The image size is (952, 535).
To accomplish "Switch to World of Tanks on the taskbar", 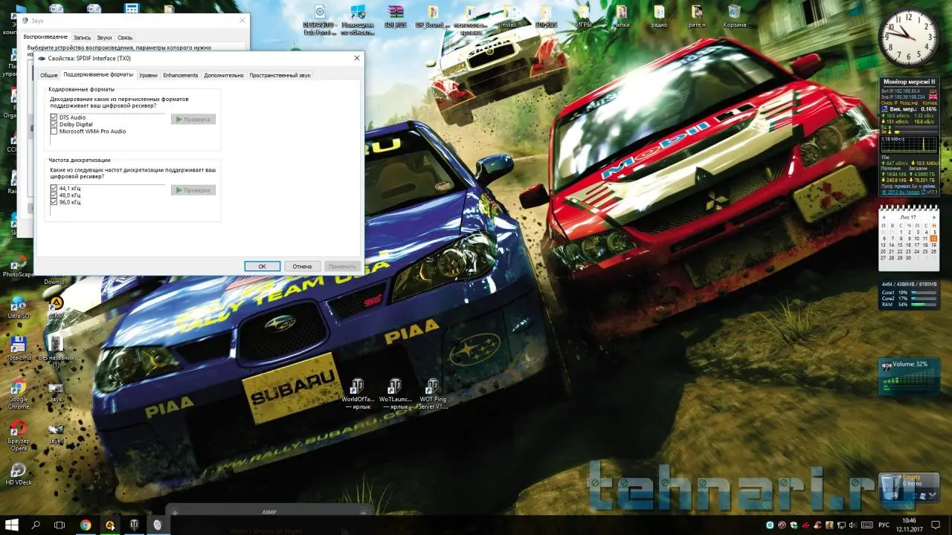I will pos(135,525).
